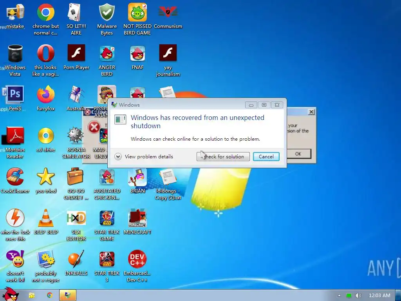This screenshot has height=301, width=401.
Task: Open 'who the fuck uses this' Winamp icon
Action: 15,218
